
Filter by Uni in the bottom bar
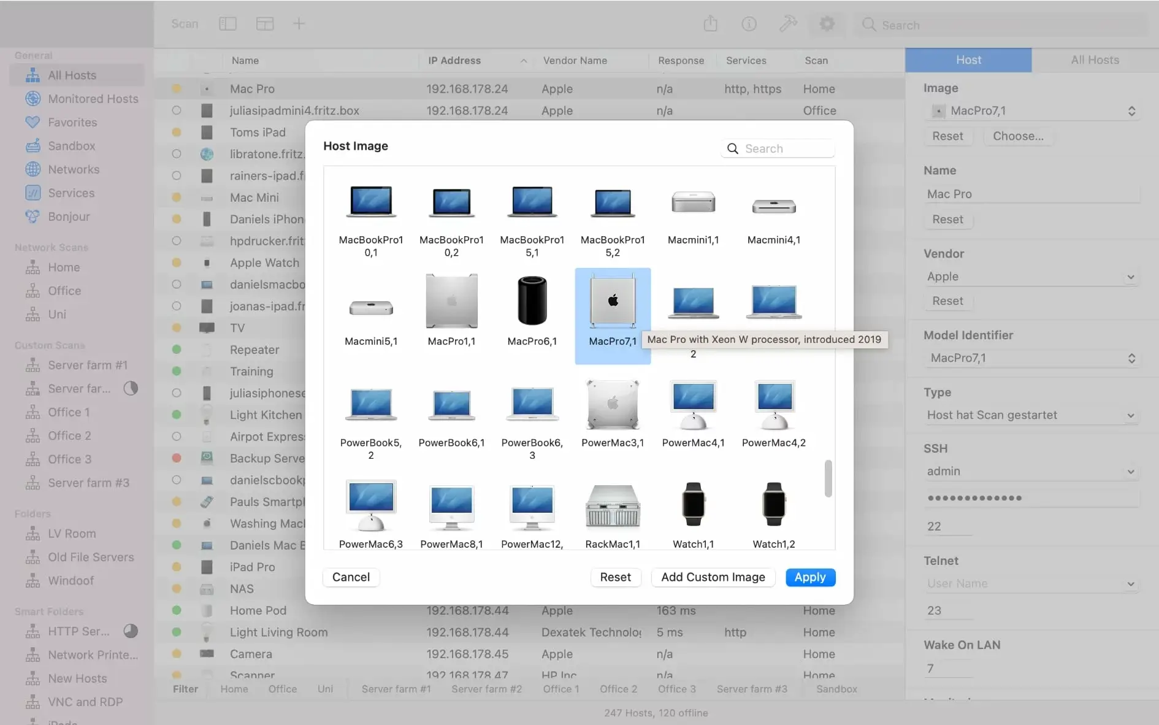pos(325,689)
